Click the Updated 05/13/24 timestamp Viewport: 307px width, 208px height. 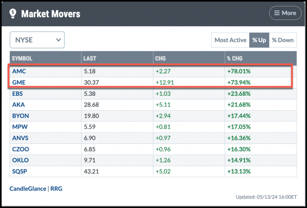click(266, 197)
